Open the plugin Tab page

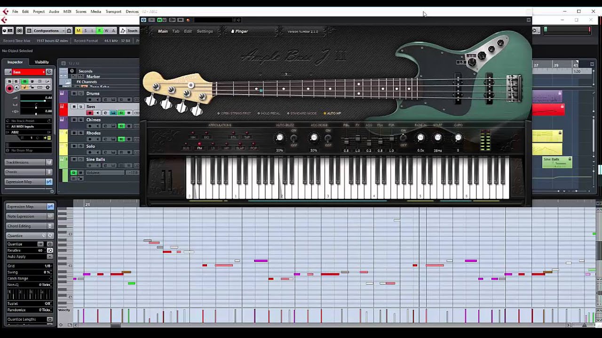(175, 31)
